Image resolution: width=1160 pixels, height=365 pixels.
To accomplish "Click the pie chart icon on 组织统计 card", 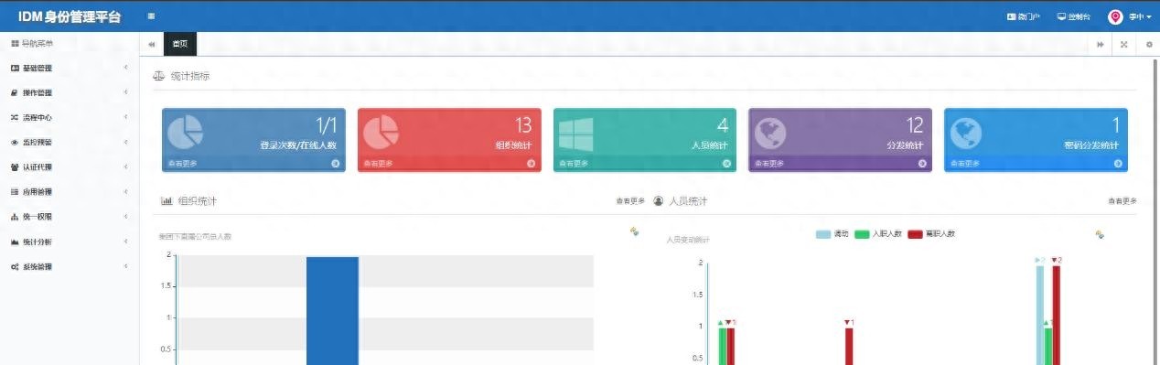I will coord(381,134).
